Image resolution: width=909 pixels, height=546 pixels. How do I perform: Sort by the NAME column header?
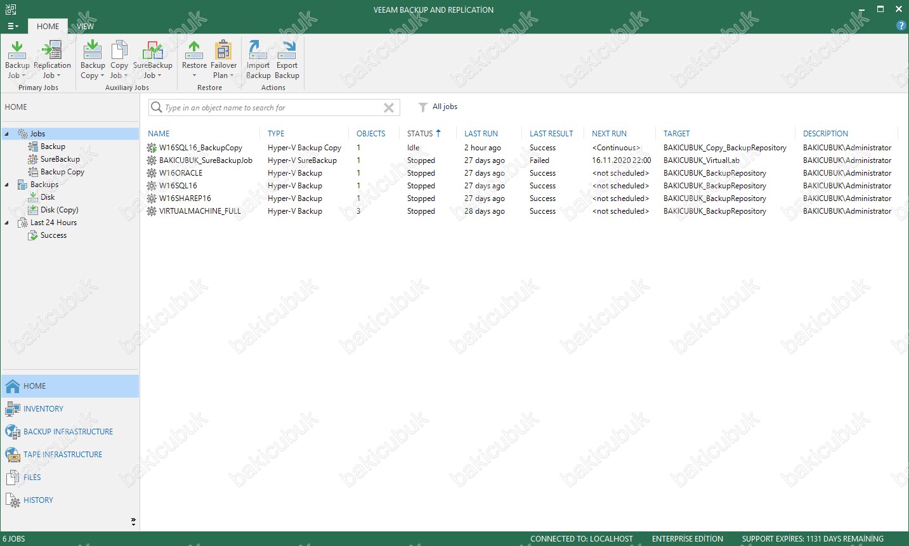click(x=159, y=134)
